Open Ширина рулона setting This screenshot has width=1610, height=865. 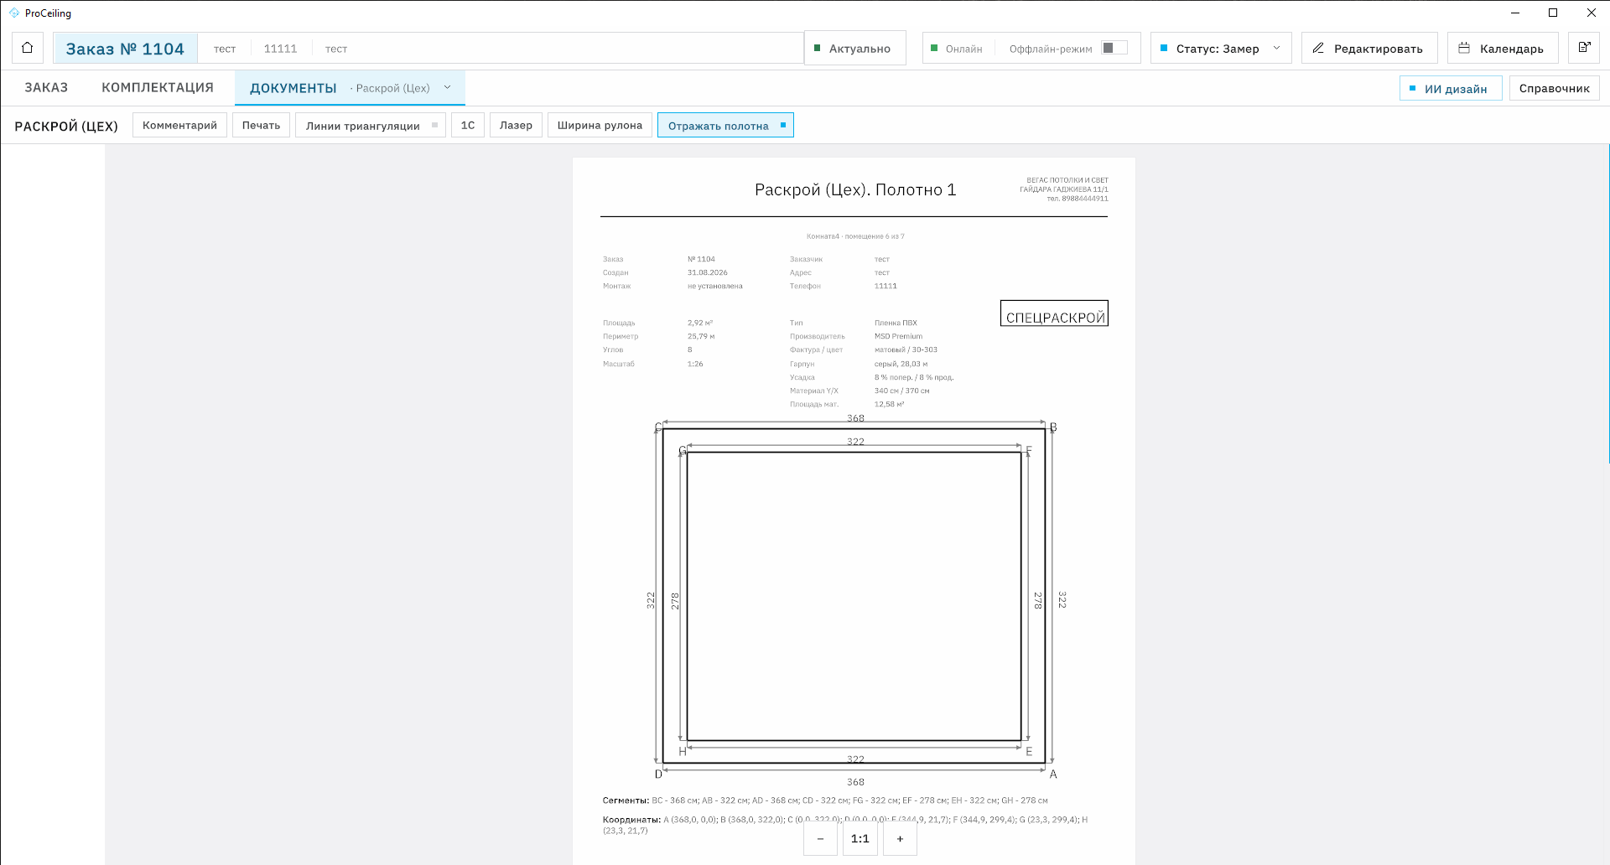pyautogui.click(x=600, y=125)
